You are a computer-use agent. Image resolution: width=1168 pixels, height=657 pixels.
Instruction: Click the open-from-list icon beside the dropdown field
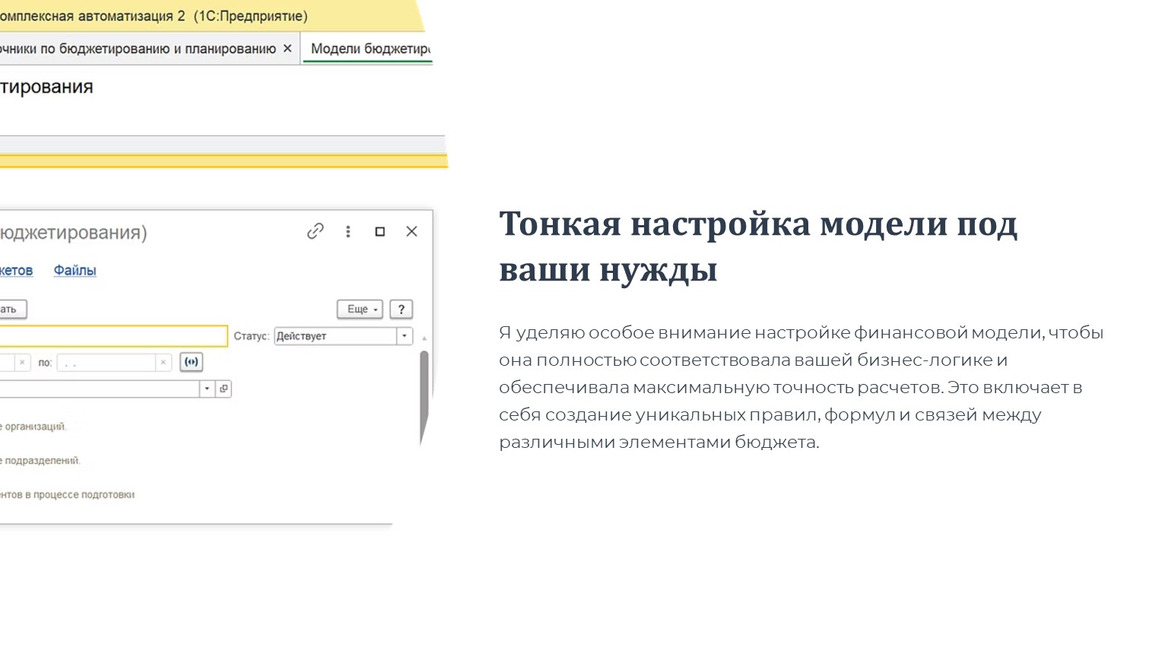224,389
